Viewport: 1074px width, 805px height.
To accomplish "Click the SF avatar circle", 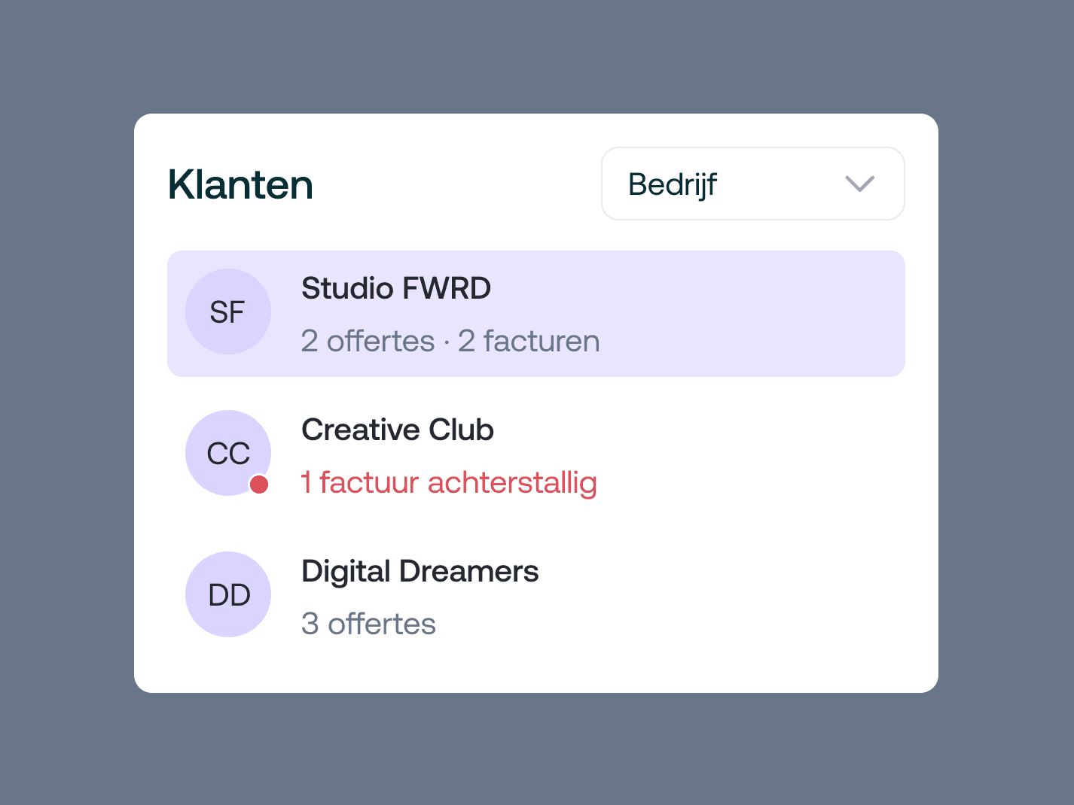I will pos(228,311).
